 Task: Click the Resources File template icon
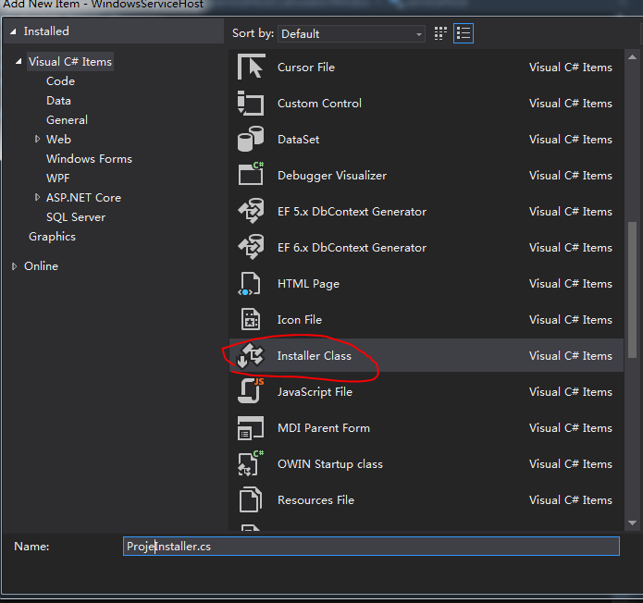pyautogui.click(x=251, y=499)
